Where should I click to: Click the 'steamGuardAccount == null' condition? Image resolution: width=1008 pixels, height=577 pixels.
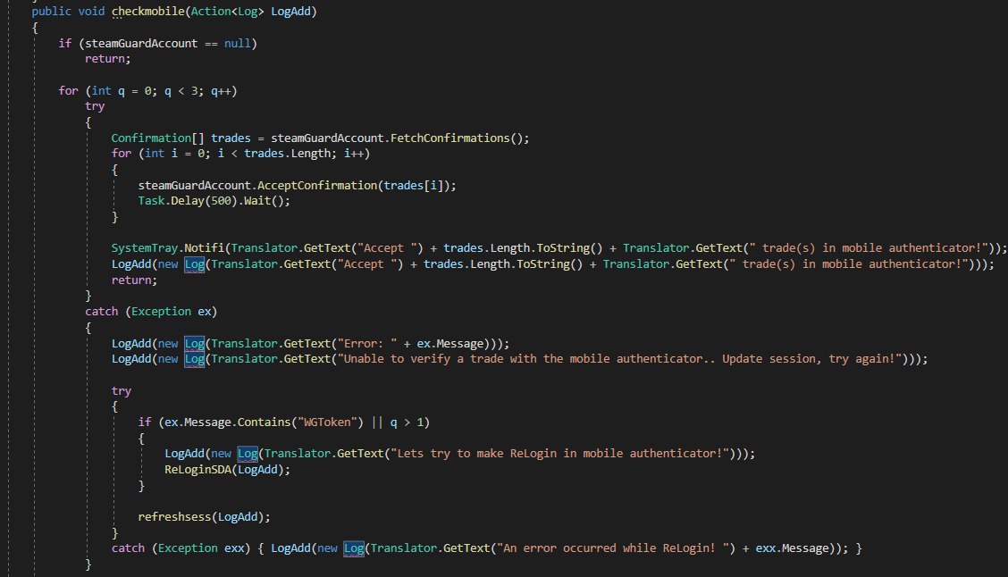[x=168, y=43]
